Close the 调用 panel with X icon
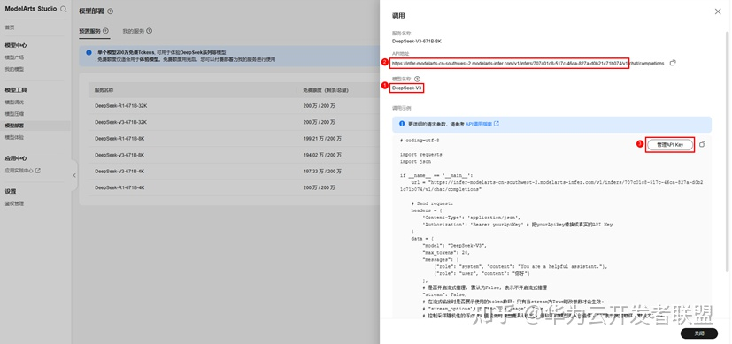This screenshot has height=344, width=732. click(x=718, y=11)
